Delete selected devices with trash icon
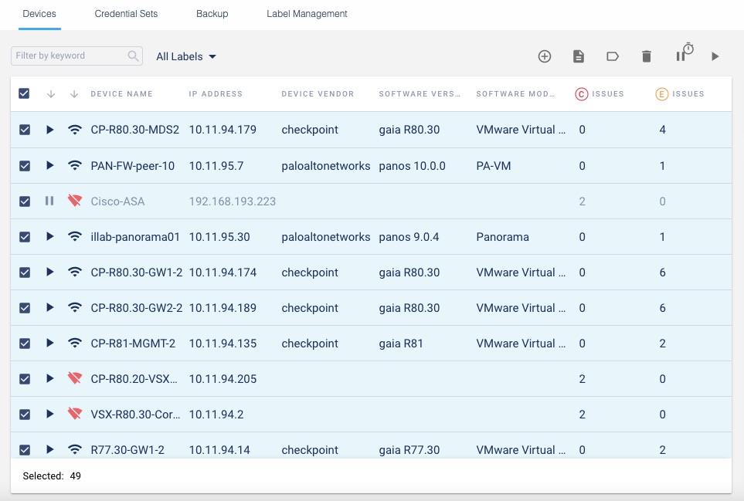 tap(647, 56)
